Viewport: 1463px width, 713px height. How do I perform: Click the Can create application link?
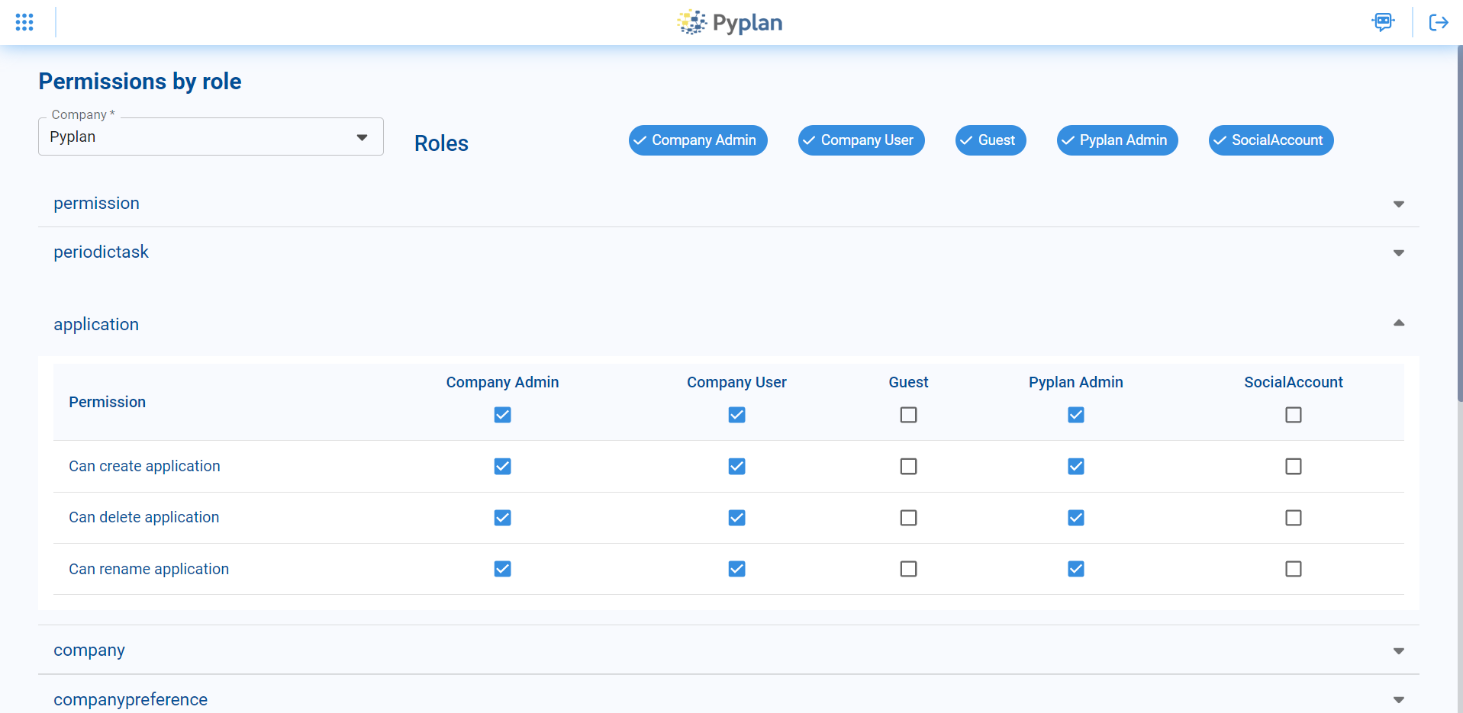click(x=144, y=466)
